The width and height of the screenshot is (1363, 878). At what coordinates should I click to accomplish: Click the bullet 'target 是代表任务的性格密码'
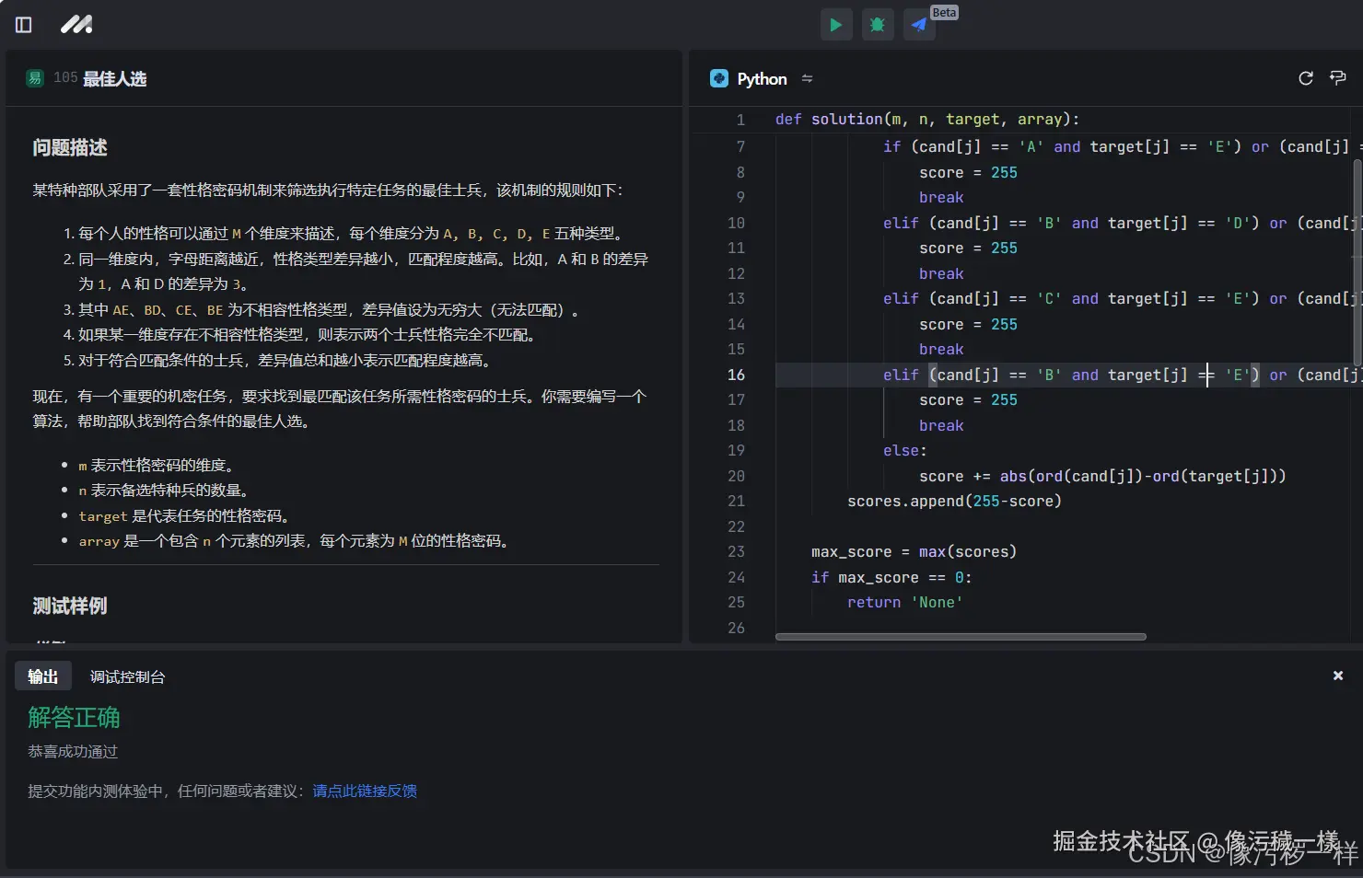184,515
